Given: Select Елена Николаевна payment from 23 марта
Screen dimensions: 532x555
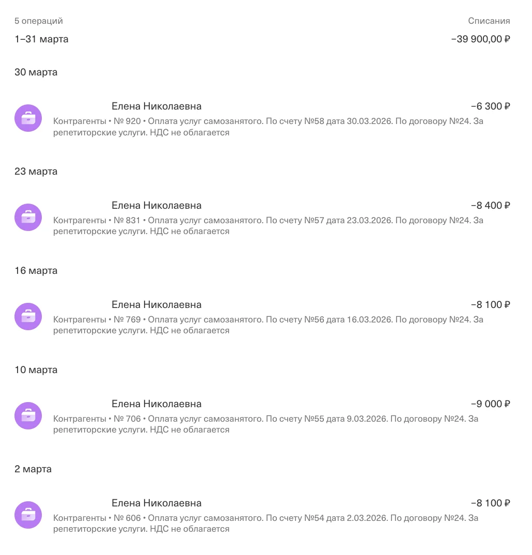Looking at the screenshot, I should (x=157, y=205).
